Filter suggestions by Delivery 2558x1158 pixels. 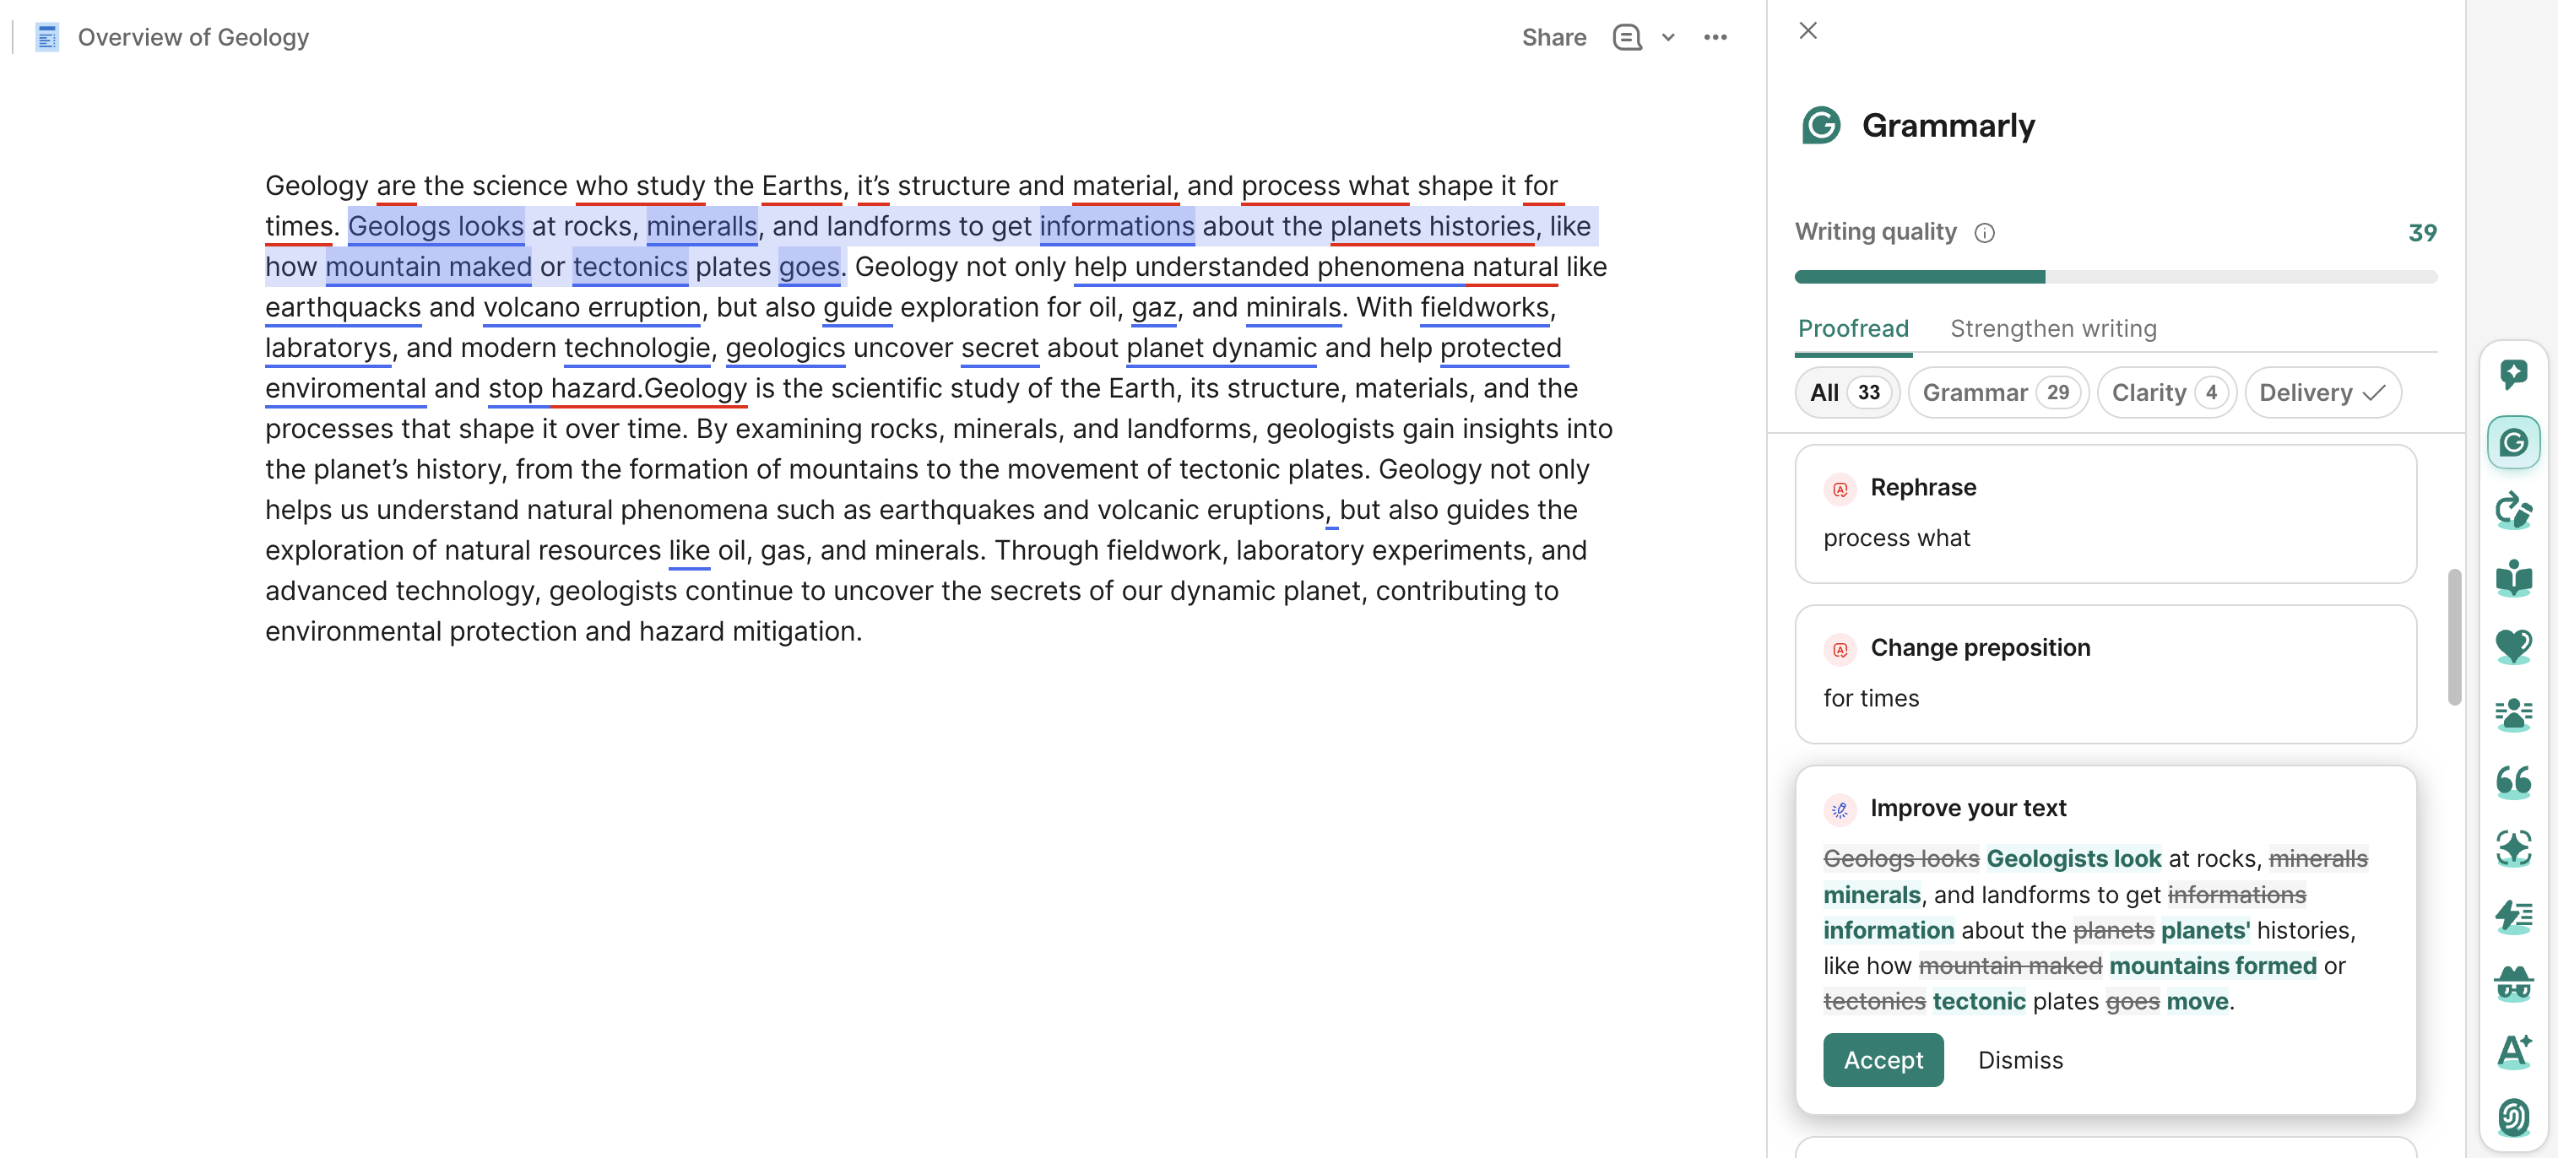pos(2322,393)
